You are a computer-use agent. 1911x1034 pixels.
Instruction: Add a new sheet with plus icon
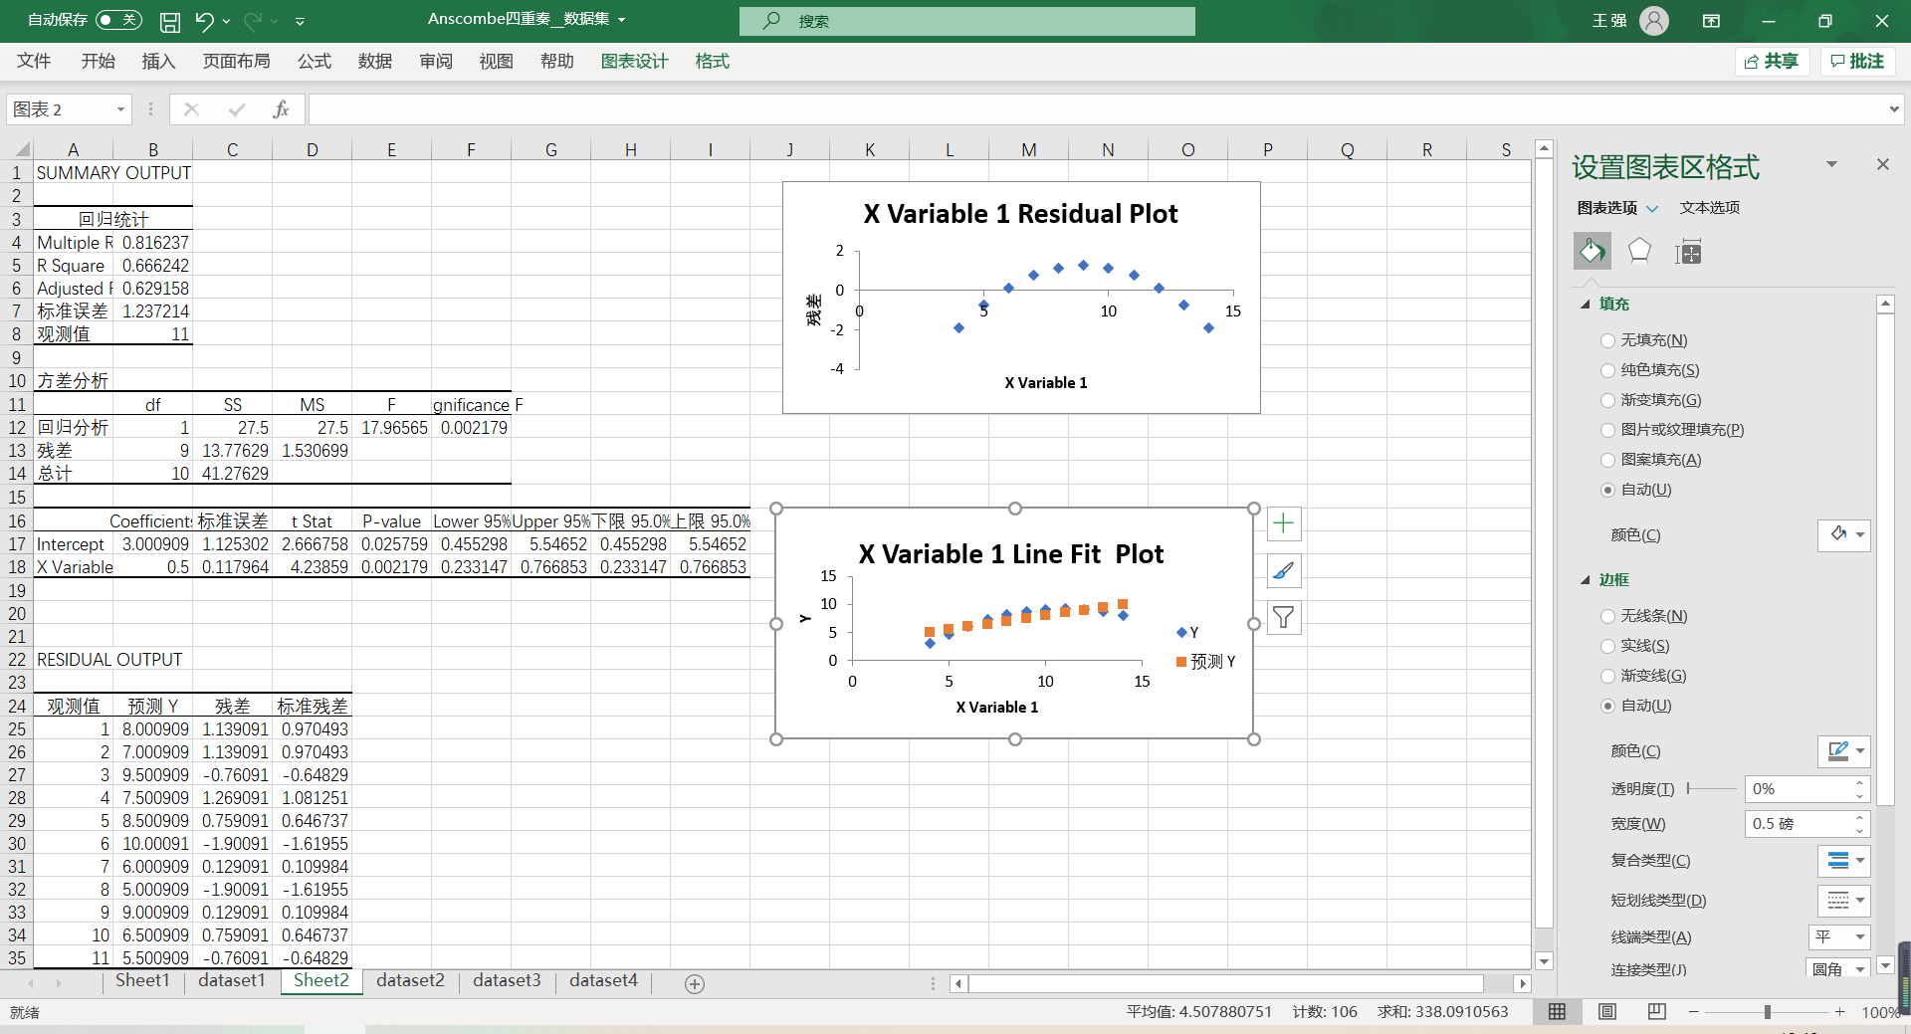(695, 983)
